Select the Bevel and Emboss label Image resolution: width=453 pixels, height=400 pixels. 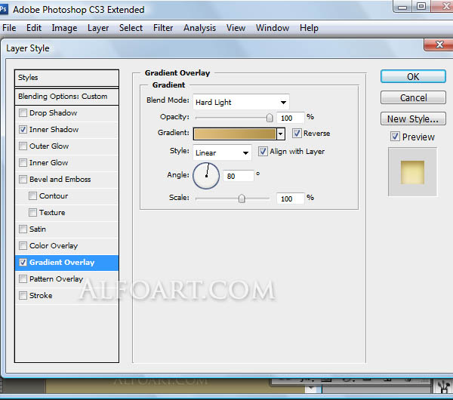click(x=60, y=180)
